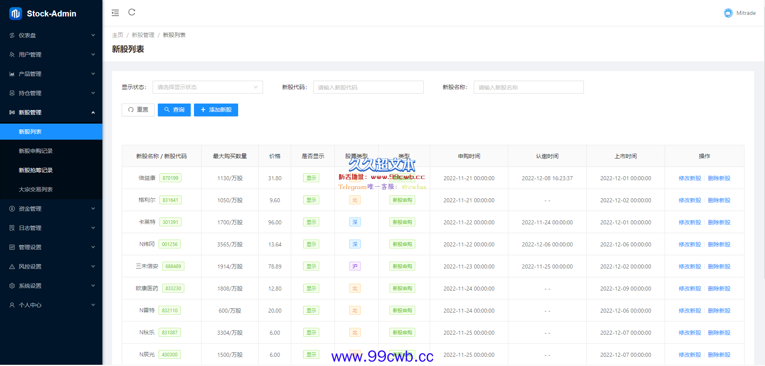The image size is (765, 366).
Task: Click 修改新股 for N秋乐
Action: coord(690,333)
